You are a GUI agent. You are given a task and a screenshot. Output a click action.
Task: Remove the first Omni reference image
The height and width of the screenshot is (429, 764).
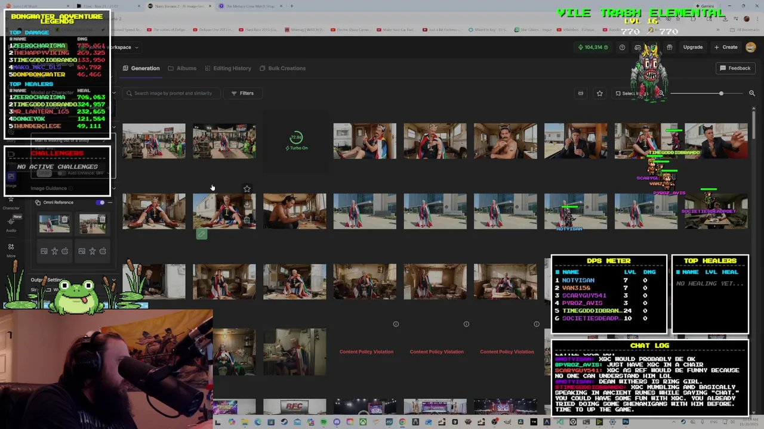pyautogui.click(x=64, y=219)
